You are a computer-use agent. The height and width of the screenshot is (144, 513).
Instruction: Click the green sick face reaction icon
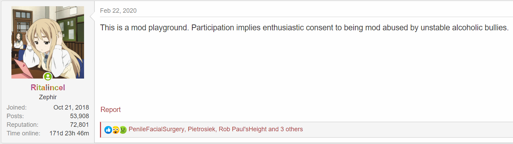tap(123, 130)
